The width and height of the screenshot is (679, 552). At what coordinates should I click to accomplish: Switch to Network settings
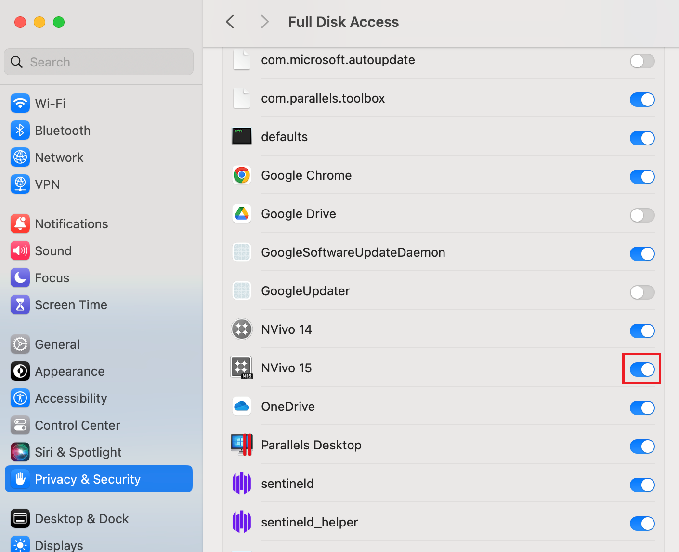[59, 157]
